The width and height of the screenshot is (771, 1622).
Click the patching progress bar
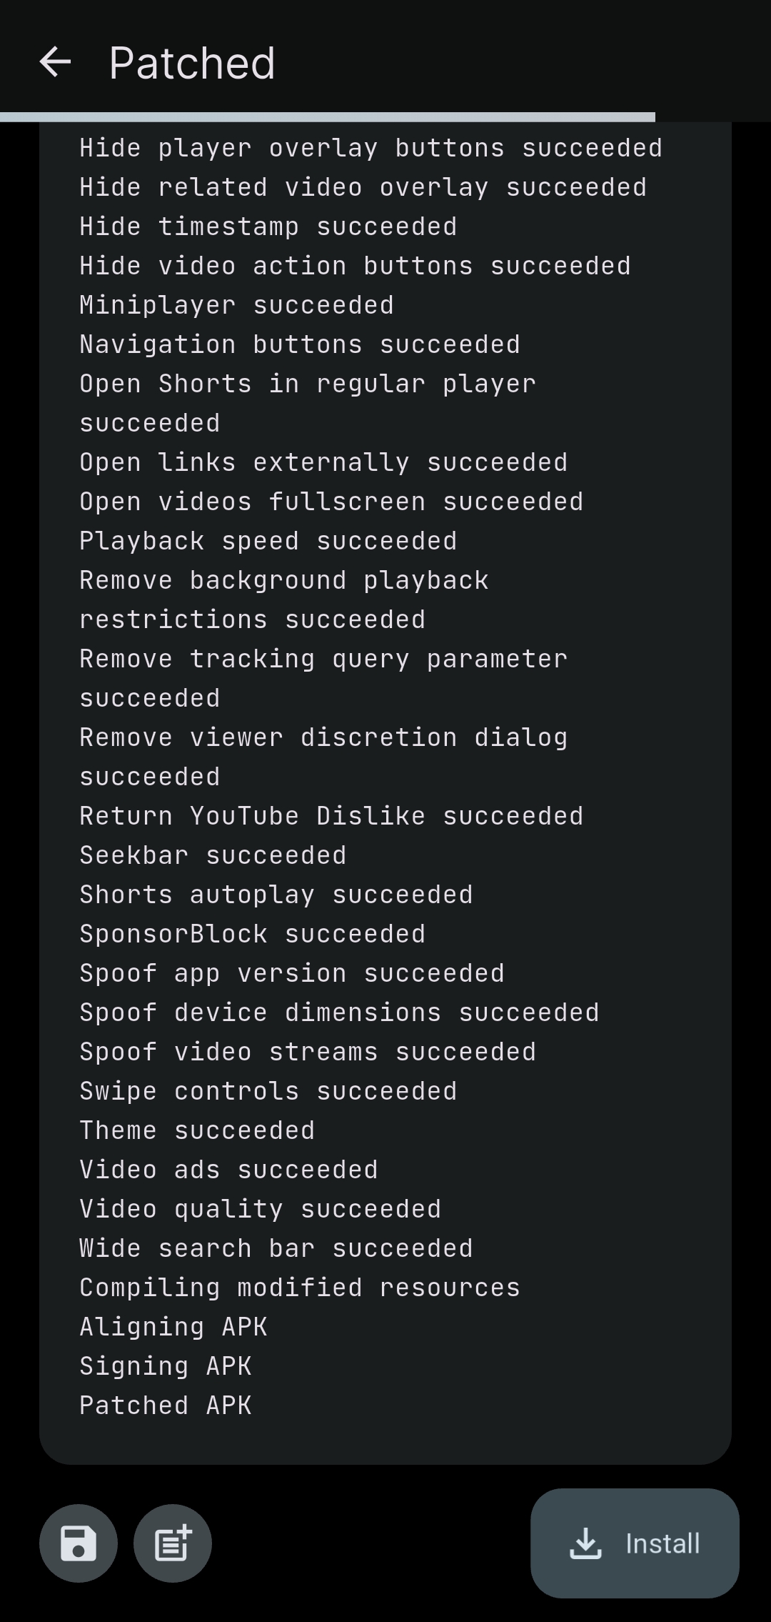point(328,117)
